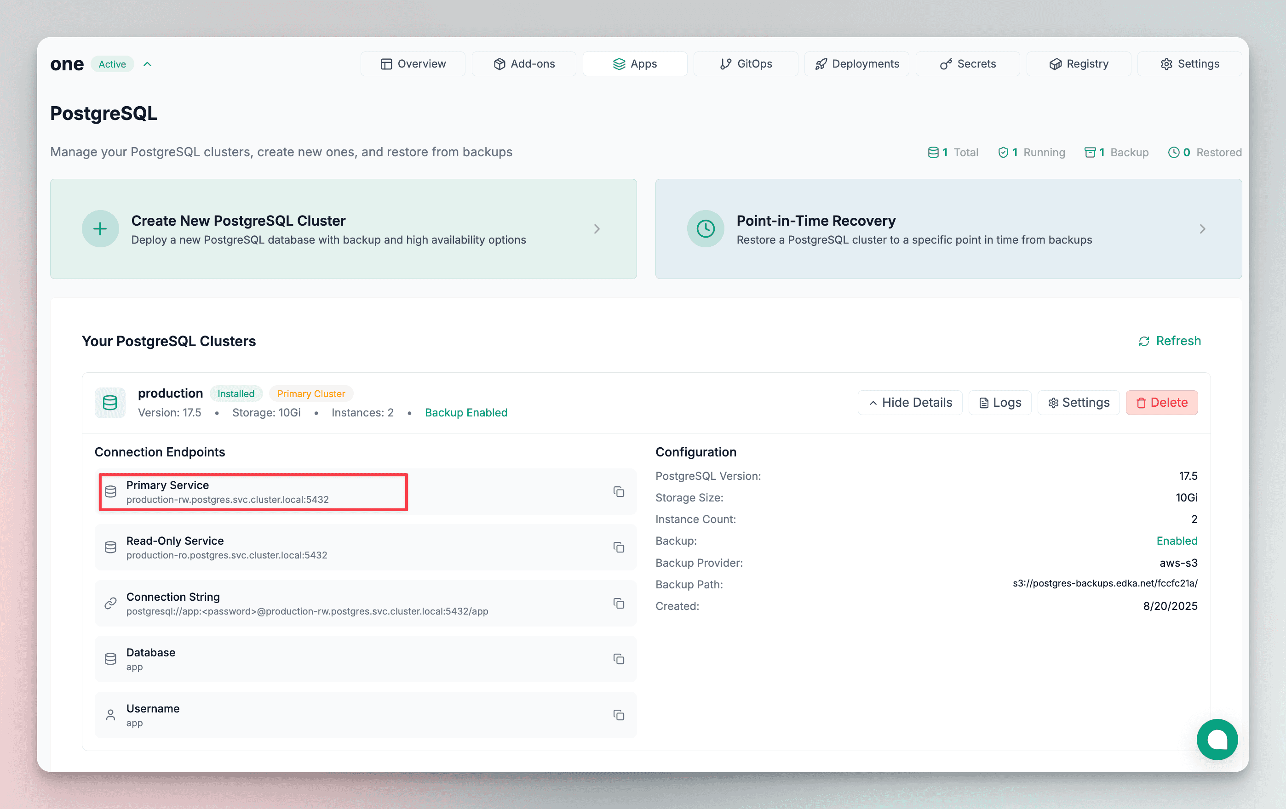The width and height of the screenshot is (1286, 809).
Task: Switch to the Overview tab
Action: click(413, 64)
